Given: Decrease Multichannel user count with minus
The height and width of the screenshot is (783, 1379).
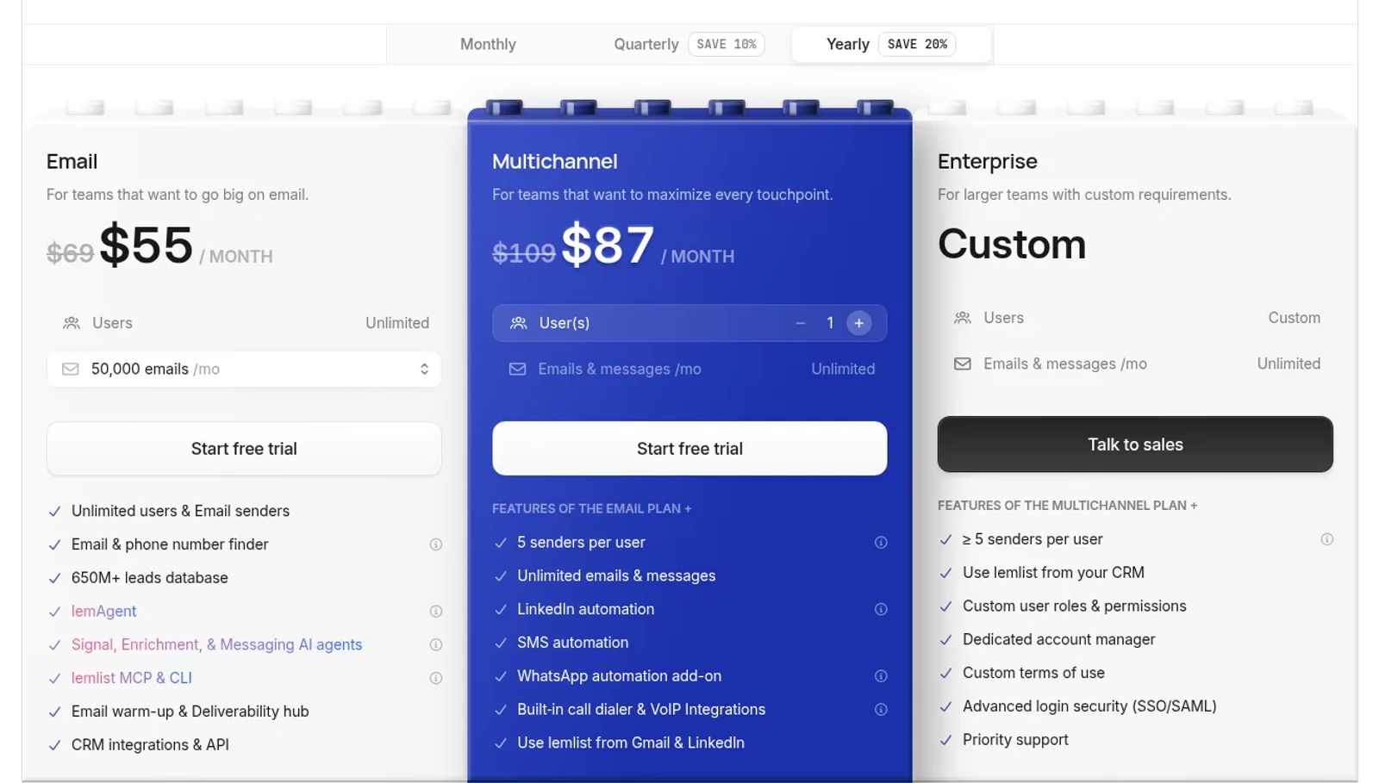Looking at the screenshot, I should click(801, 323).
